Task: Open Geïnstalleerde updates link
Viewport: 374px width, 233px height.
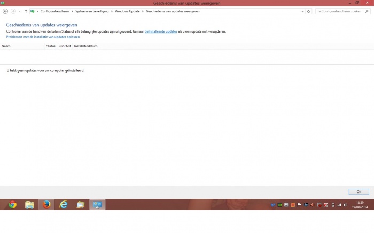Action: click(x=161, y=31)
